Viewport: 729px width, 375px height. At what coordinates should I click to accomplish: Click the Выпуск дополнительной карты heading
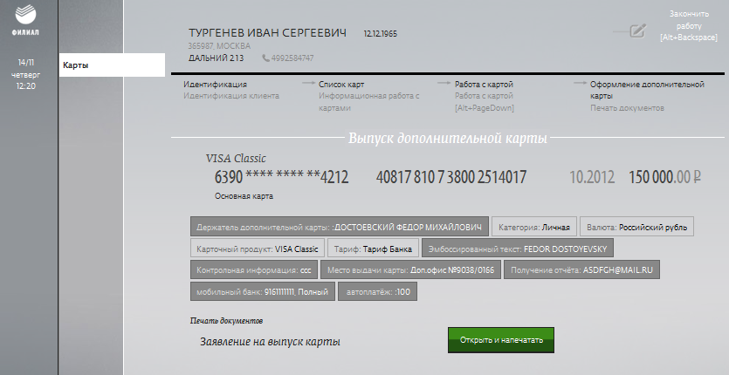(x=448, y=138)
